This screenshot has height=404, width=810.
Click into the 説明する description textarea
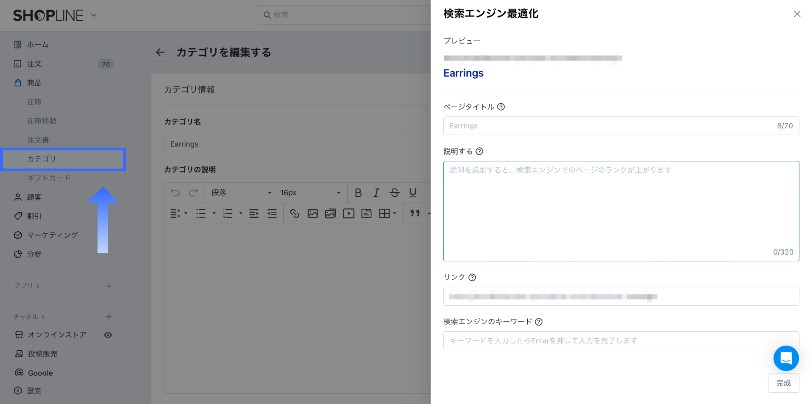[x=621, y=211]
